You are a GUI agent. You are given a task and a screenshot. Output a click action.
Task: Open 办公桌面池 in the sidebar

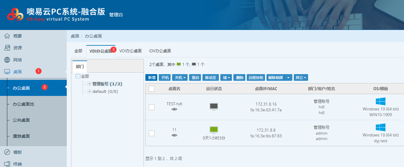click(x=23, y=104)
